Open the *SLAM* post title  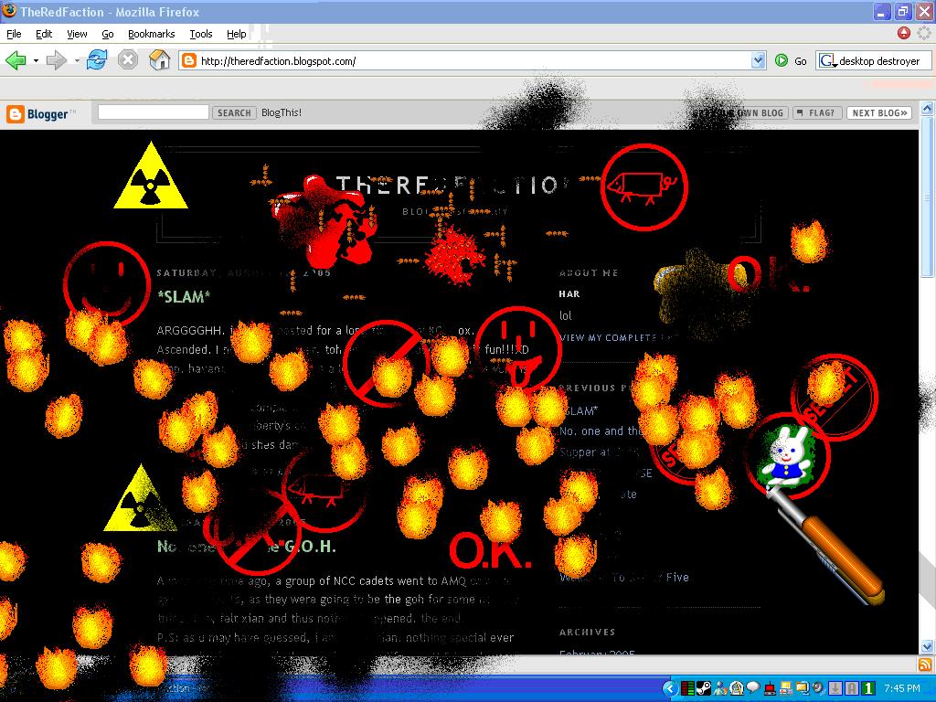183,297
